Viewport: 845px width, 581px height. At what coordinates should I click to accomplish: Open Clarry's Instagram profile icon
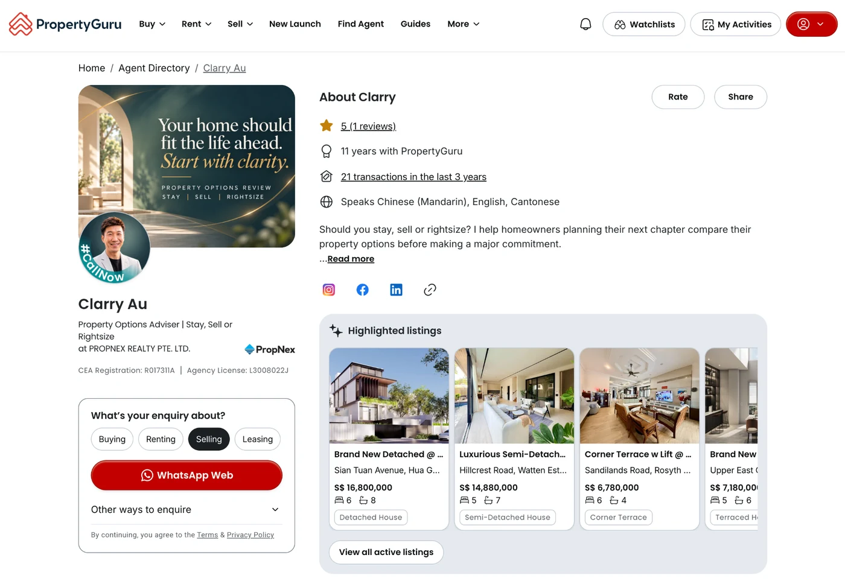pos(329,290)
